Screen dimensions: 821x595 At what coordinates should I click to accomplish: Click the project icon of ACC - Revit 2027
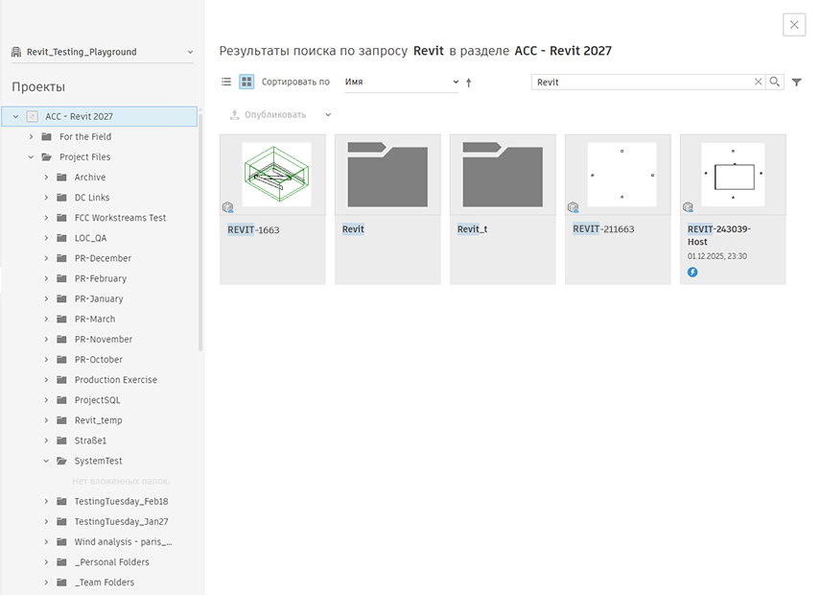(32, 116)
